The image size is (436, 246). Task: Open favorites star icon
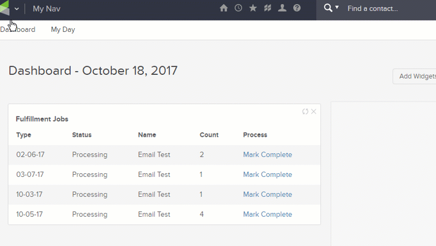pos(253,8)
